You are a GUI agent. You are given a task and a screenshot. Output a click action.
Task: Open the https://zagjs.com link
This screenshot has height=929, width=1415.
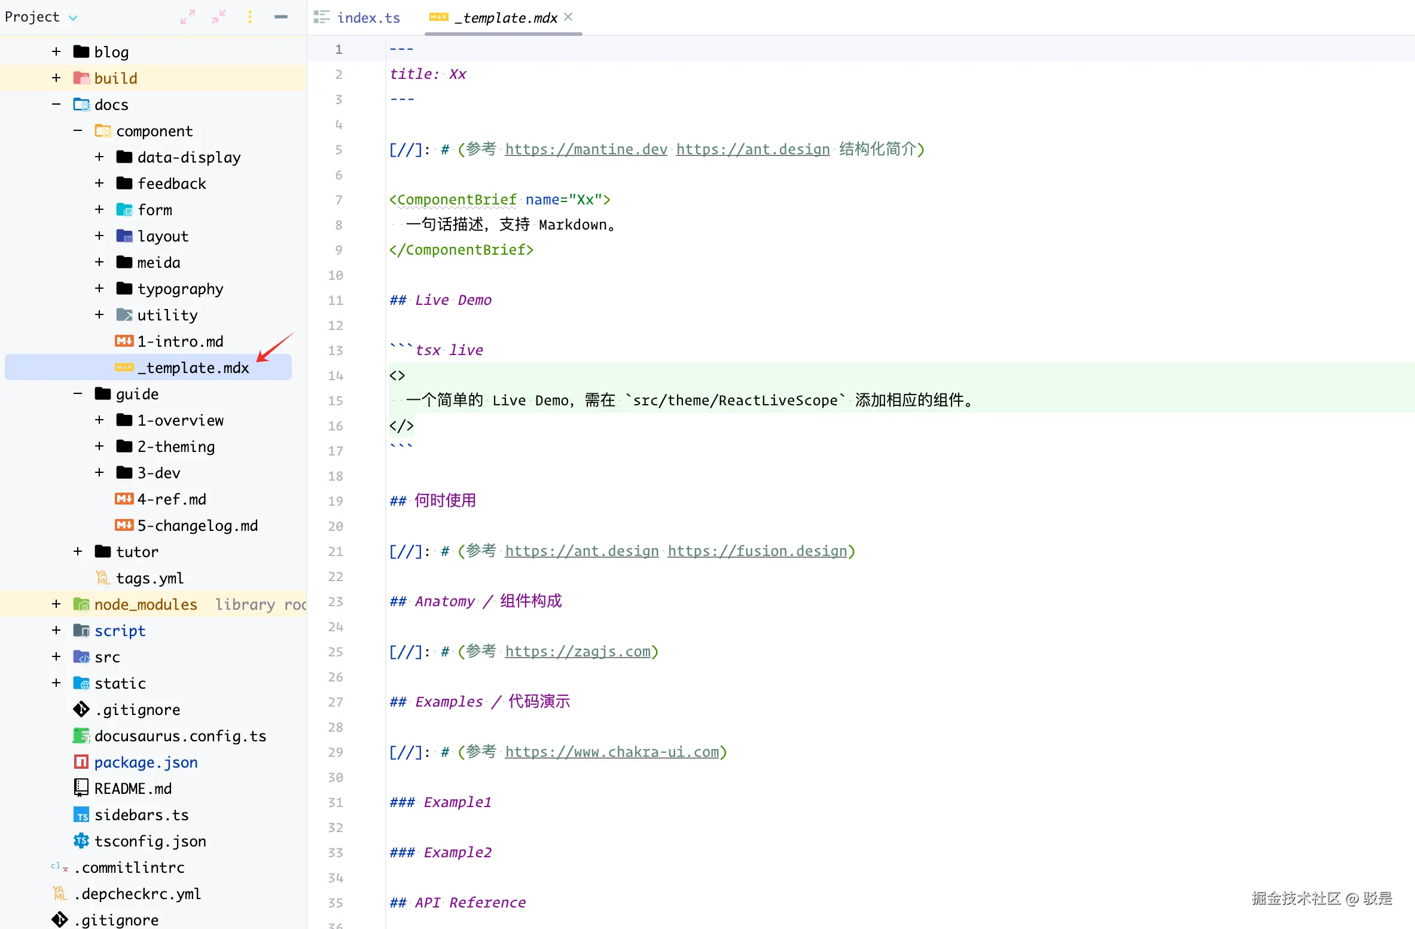click(x=577, y=652)
